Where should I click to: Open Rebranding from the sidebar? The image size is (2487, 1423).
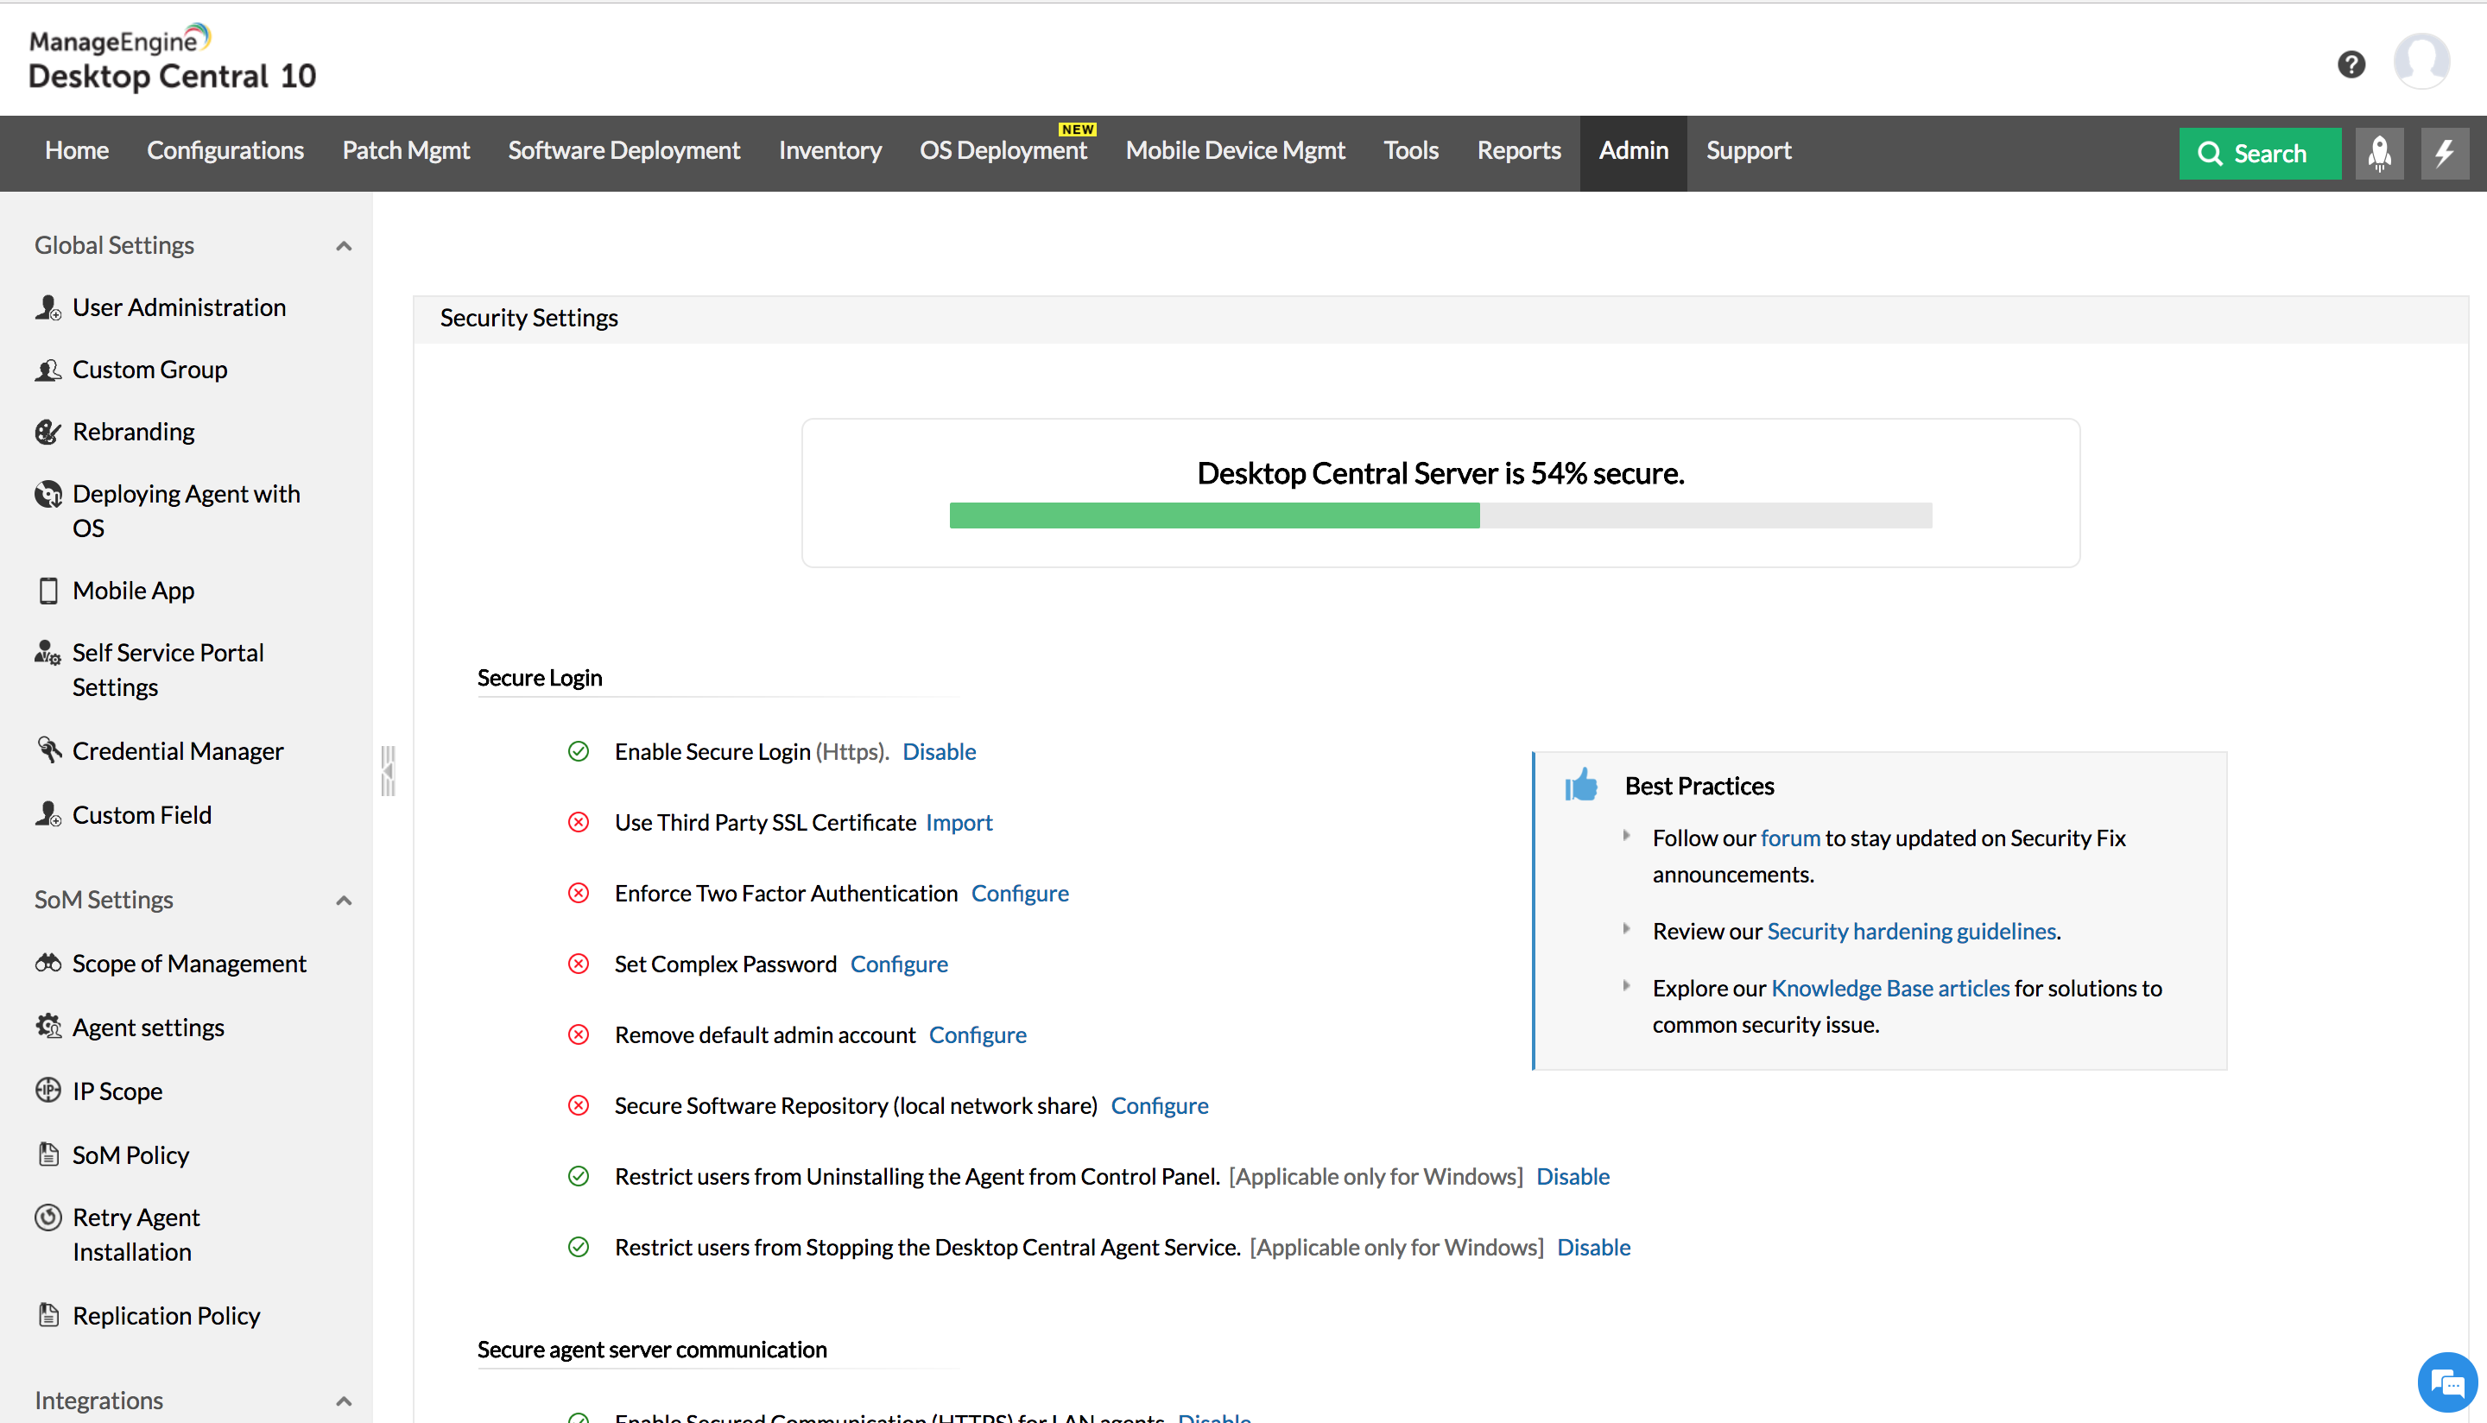coord(133,431)
